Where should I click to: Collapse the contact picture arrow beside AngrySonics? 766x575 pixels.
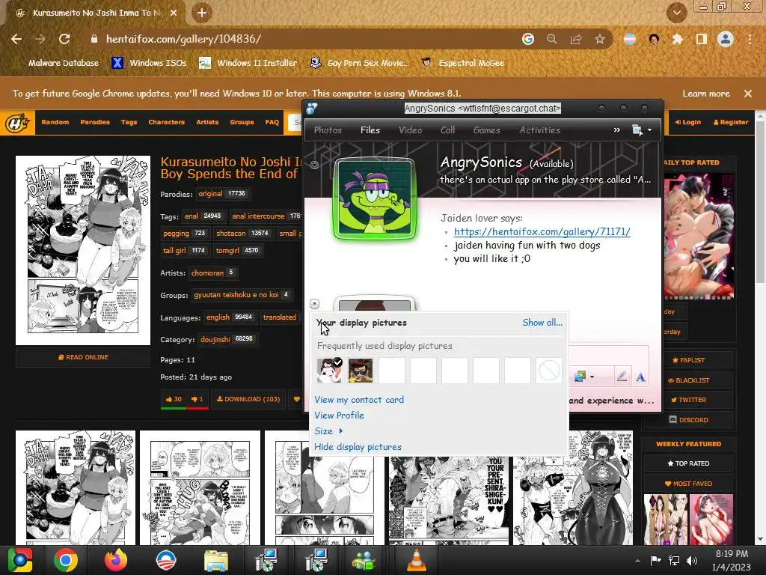coord(315,165)
